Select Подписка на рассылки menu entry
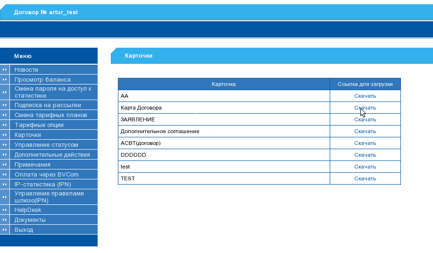 (x=48, y=105)
